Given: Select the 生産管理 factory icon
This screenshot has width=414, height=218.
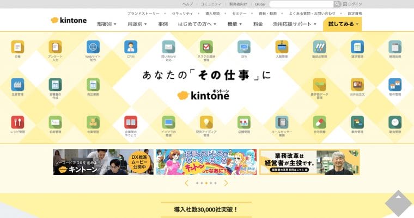Looking at the screenshot, I should [17, 84].
